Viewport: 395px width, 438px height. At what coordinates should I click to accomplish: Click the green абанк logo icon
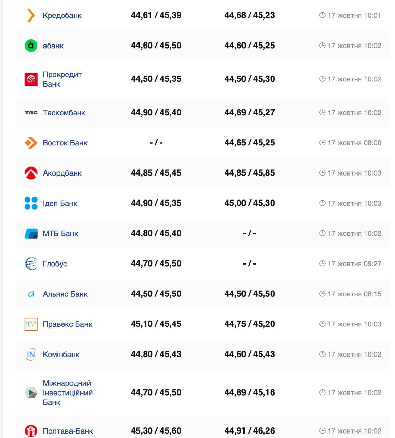point(31,46)
